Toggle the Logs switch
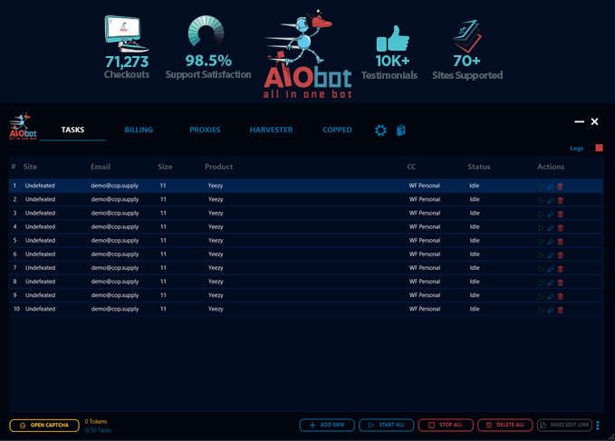 pyautogui.click(x=598, y=148)
